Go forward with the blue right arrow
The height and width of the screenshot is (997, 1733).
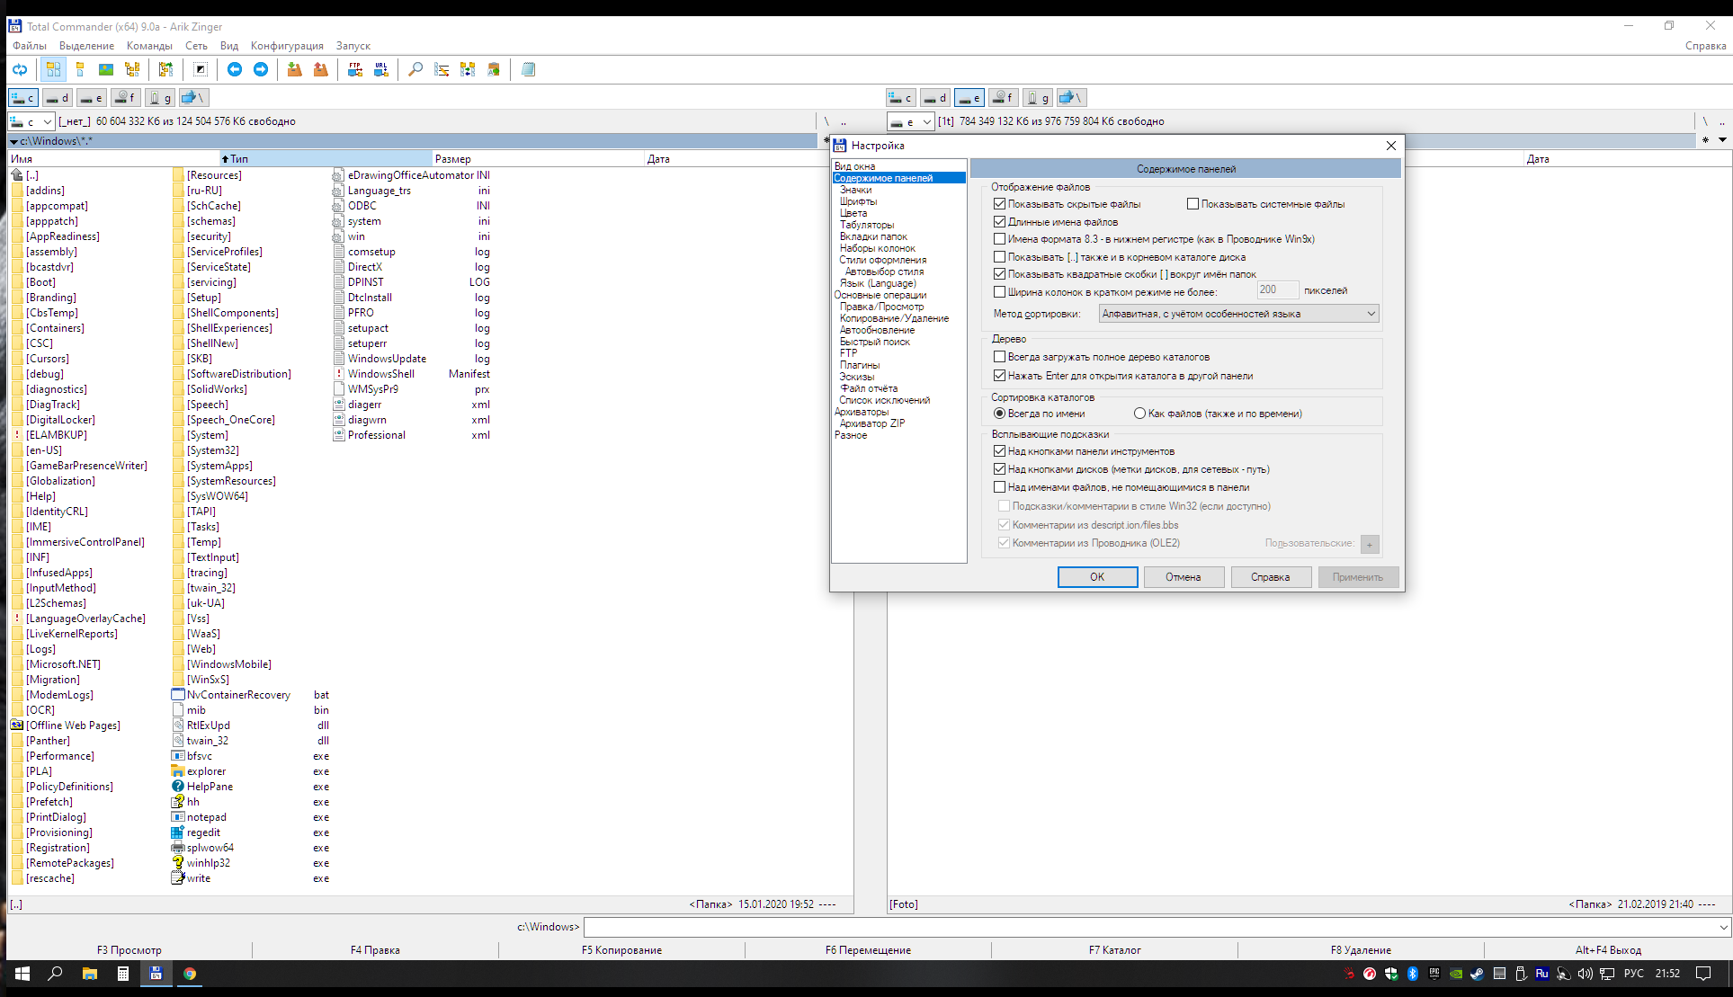[261, 69]
